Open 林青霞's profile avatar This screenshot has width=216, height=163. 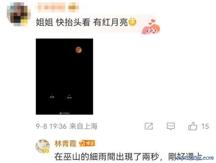coord(43,147)
